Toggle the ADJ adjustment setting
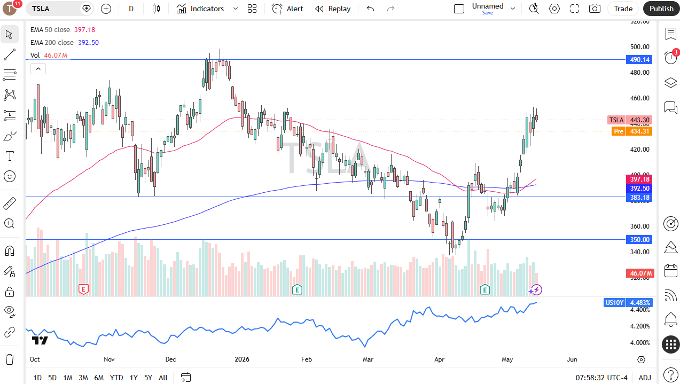The width and height of the screenshot is (680, 384). tap(645, 378)
